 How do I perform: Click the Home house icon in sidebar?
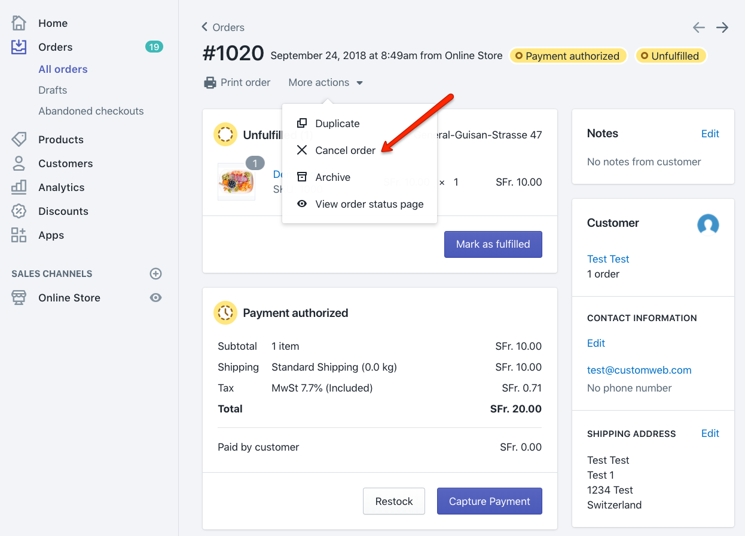(19, 23)
